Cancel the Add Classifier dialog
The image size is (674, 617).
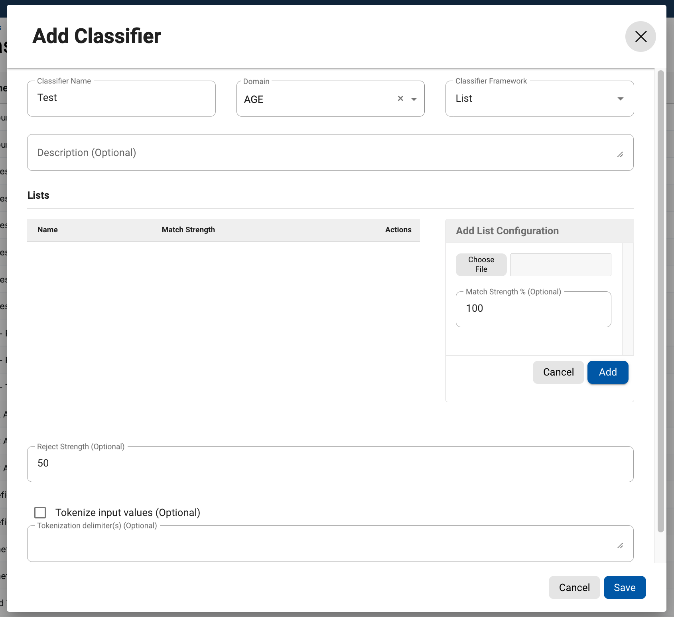click(x=574, y=587)
